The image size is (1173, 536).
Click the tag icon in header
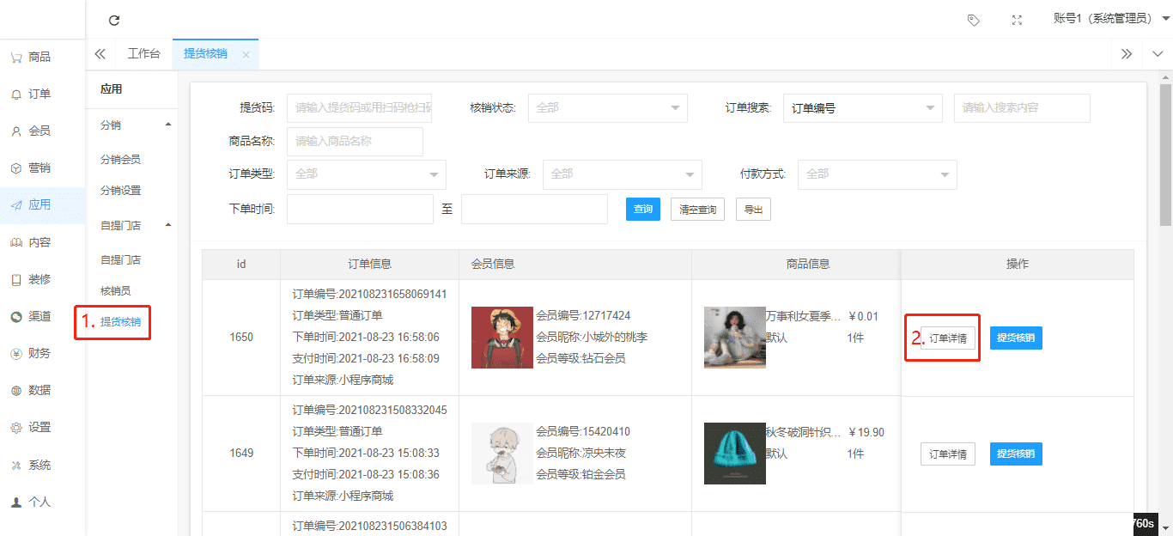pos(973,21)
